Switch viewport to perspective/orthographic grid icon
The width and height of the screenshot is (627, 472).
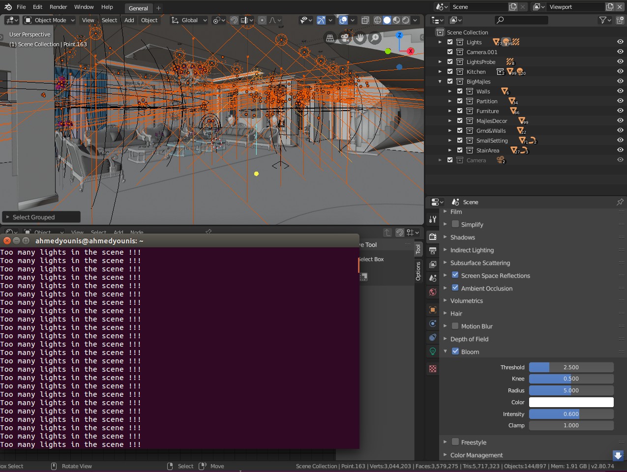click(330, 38)
